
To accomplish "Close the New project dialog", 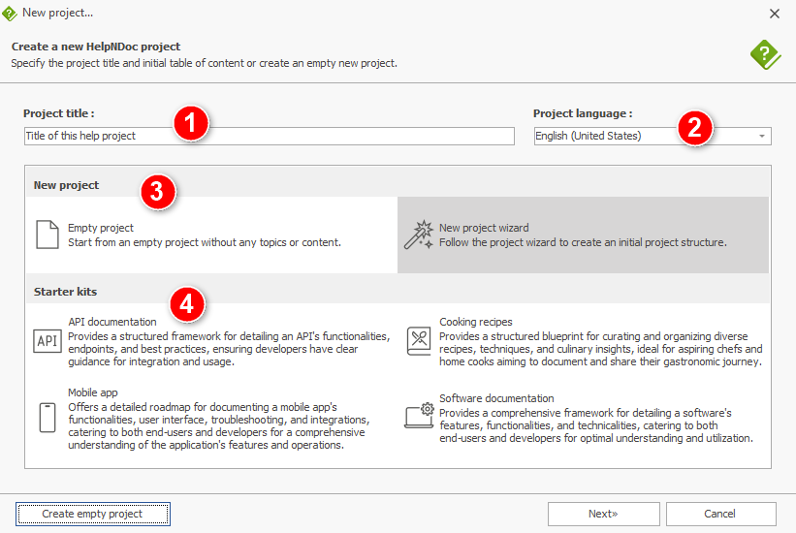I will tap(774, 14).
